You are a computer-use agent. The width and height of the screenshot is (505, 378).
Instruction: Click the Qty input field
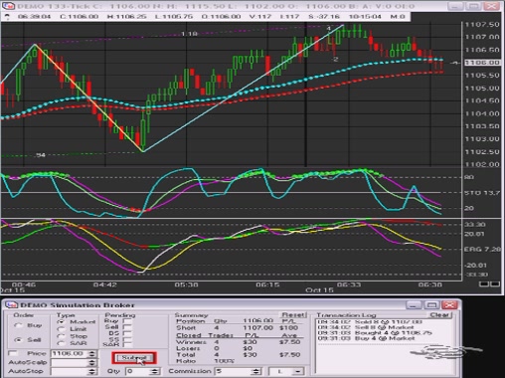(x=138, y=371)
